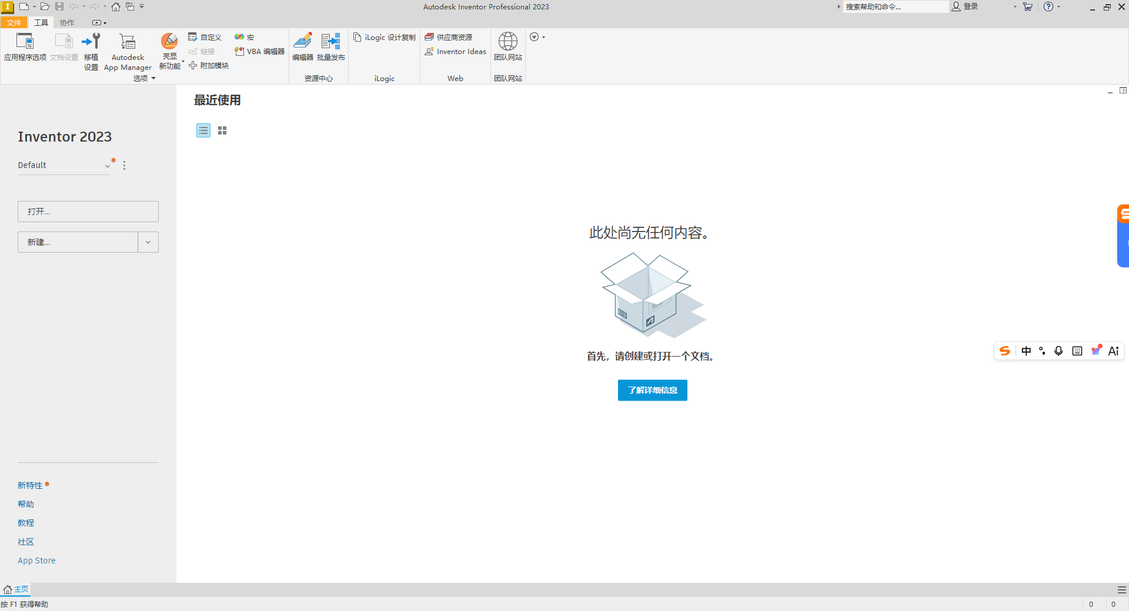Screen dimensions: 1129x611
Task: Open the VBA 编辑器
Action: click(258, 51)
